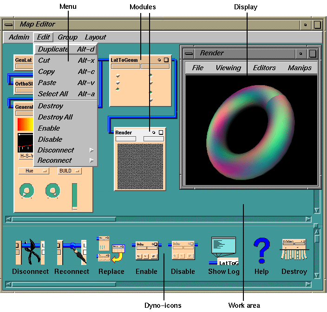This screenshot has height=312, width=327.
Task: Open the Show Log dyno-icon
Action: pos(223,251)
